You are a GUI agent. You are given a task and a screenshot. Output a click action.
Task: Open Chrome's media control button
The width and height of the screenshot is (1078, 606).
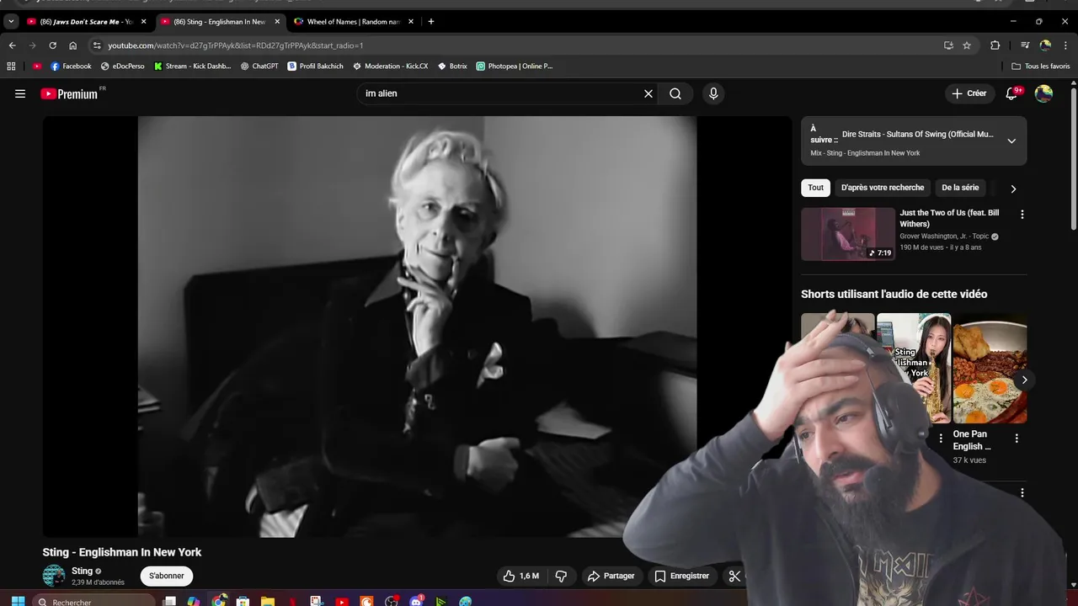tap(1025, 45)
